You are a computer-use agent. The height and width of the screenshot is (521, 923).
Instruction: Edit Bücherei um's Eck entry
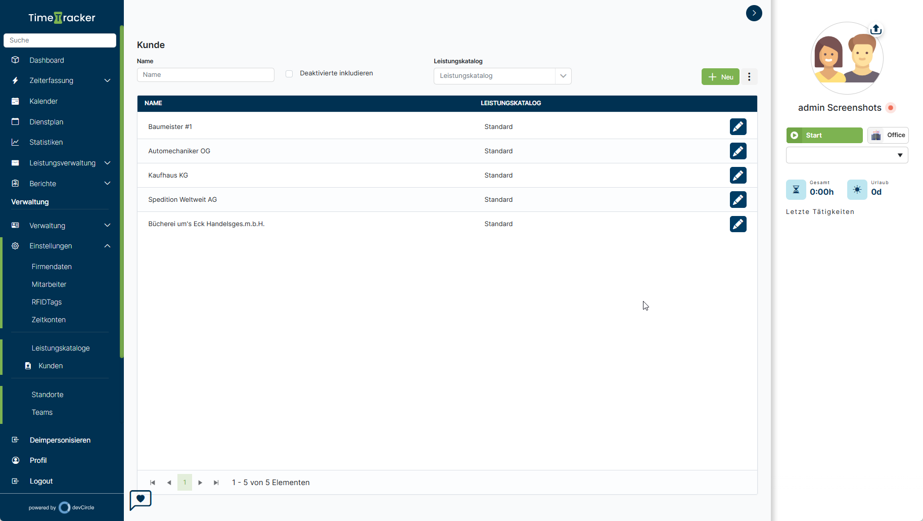[738, 224]
